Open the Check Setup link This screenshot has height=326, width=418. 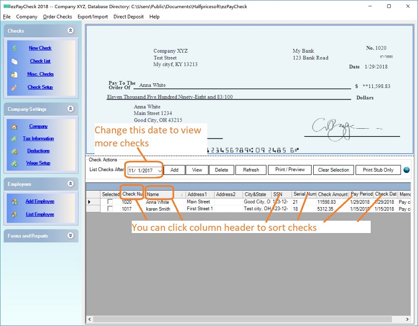(x=40, y=87)
